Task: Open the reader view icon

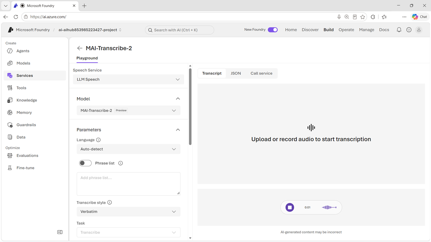Action: (355, 17)
